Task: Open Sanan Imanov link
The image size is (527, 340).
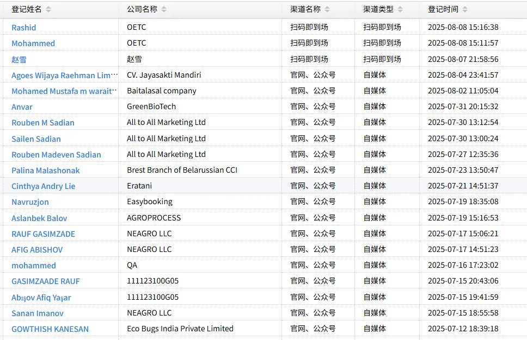Action: point(38,313)
